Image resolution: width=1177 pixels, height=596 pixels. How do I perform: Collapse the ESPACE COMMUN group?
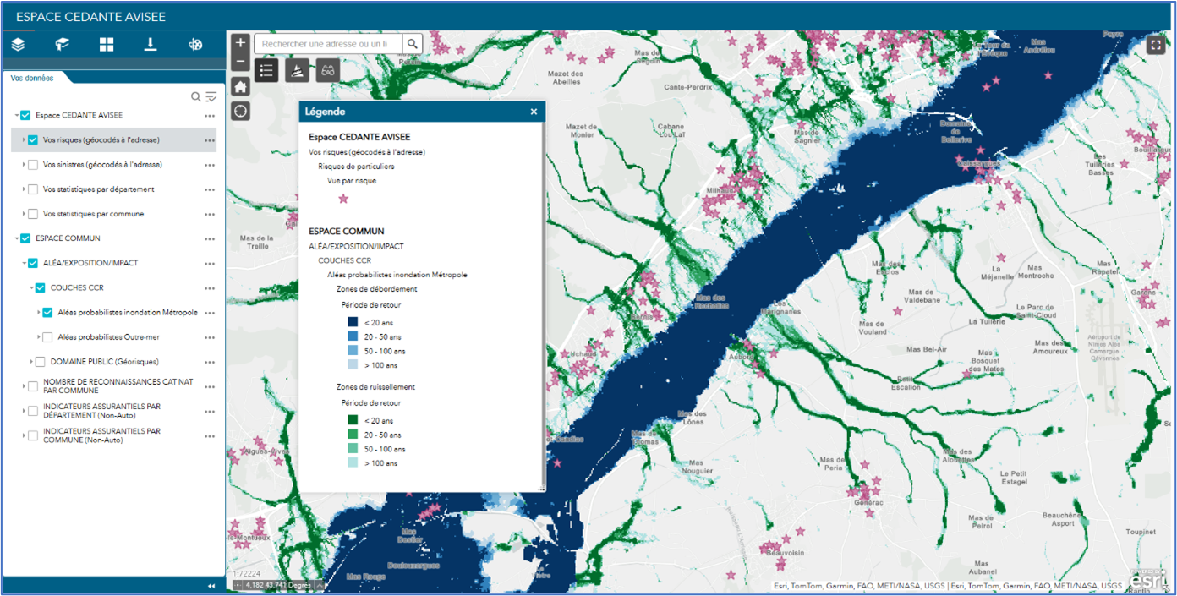click(17, 238)
